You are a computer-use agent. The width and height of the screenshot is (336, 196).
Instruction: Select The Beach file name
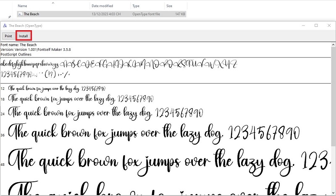coord(31,14)
